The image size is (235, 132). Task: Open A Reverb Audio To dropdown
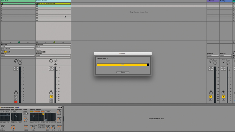pos(213,55)
